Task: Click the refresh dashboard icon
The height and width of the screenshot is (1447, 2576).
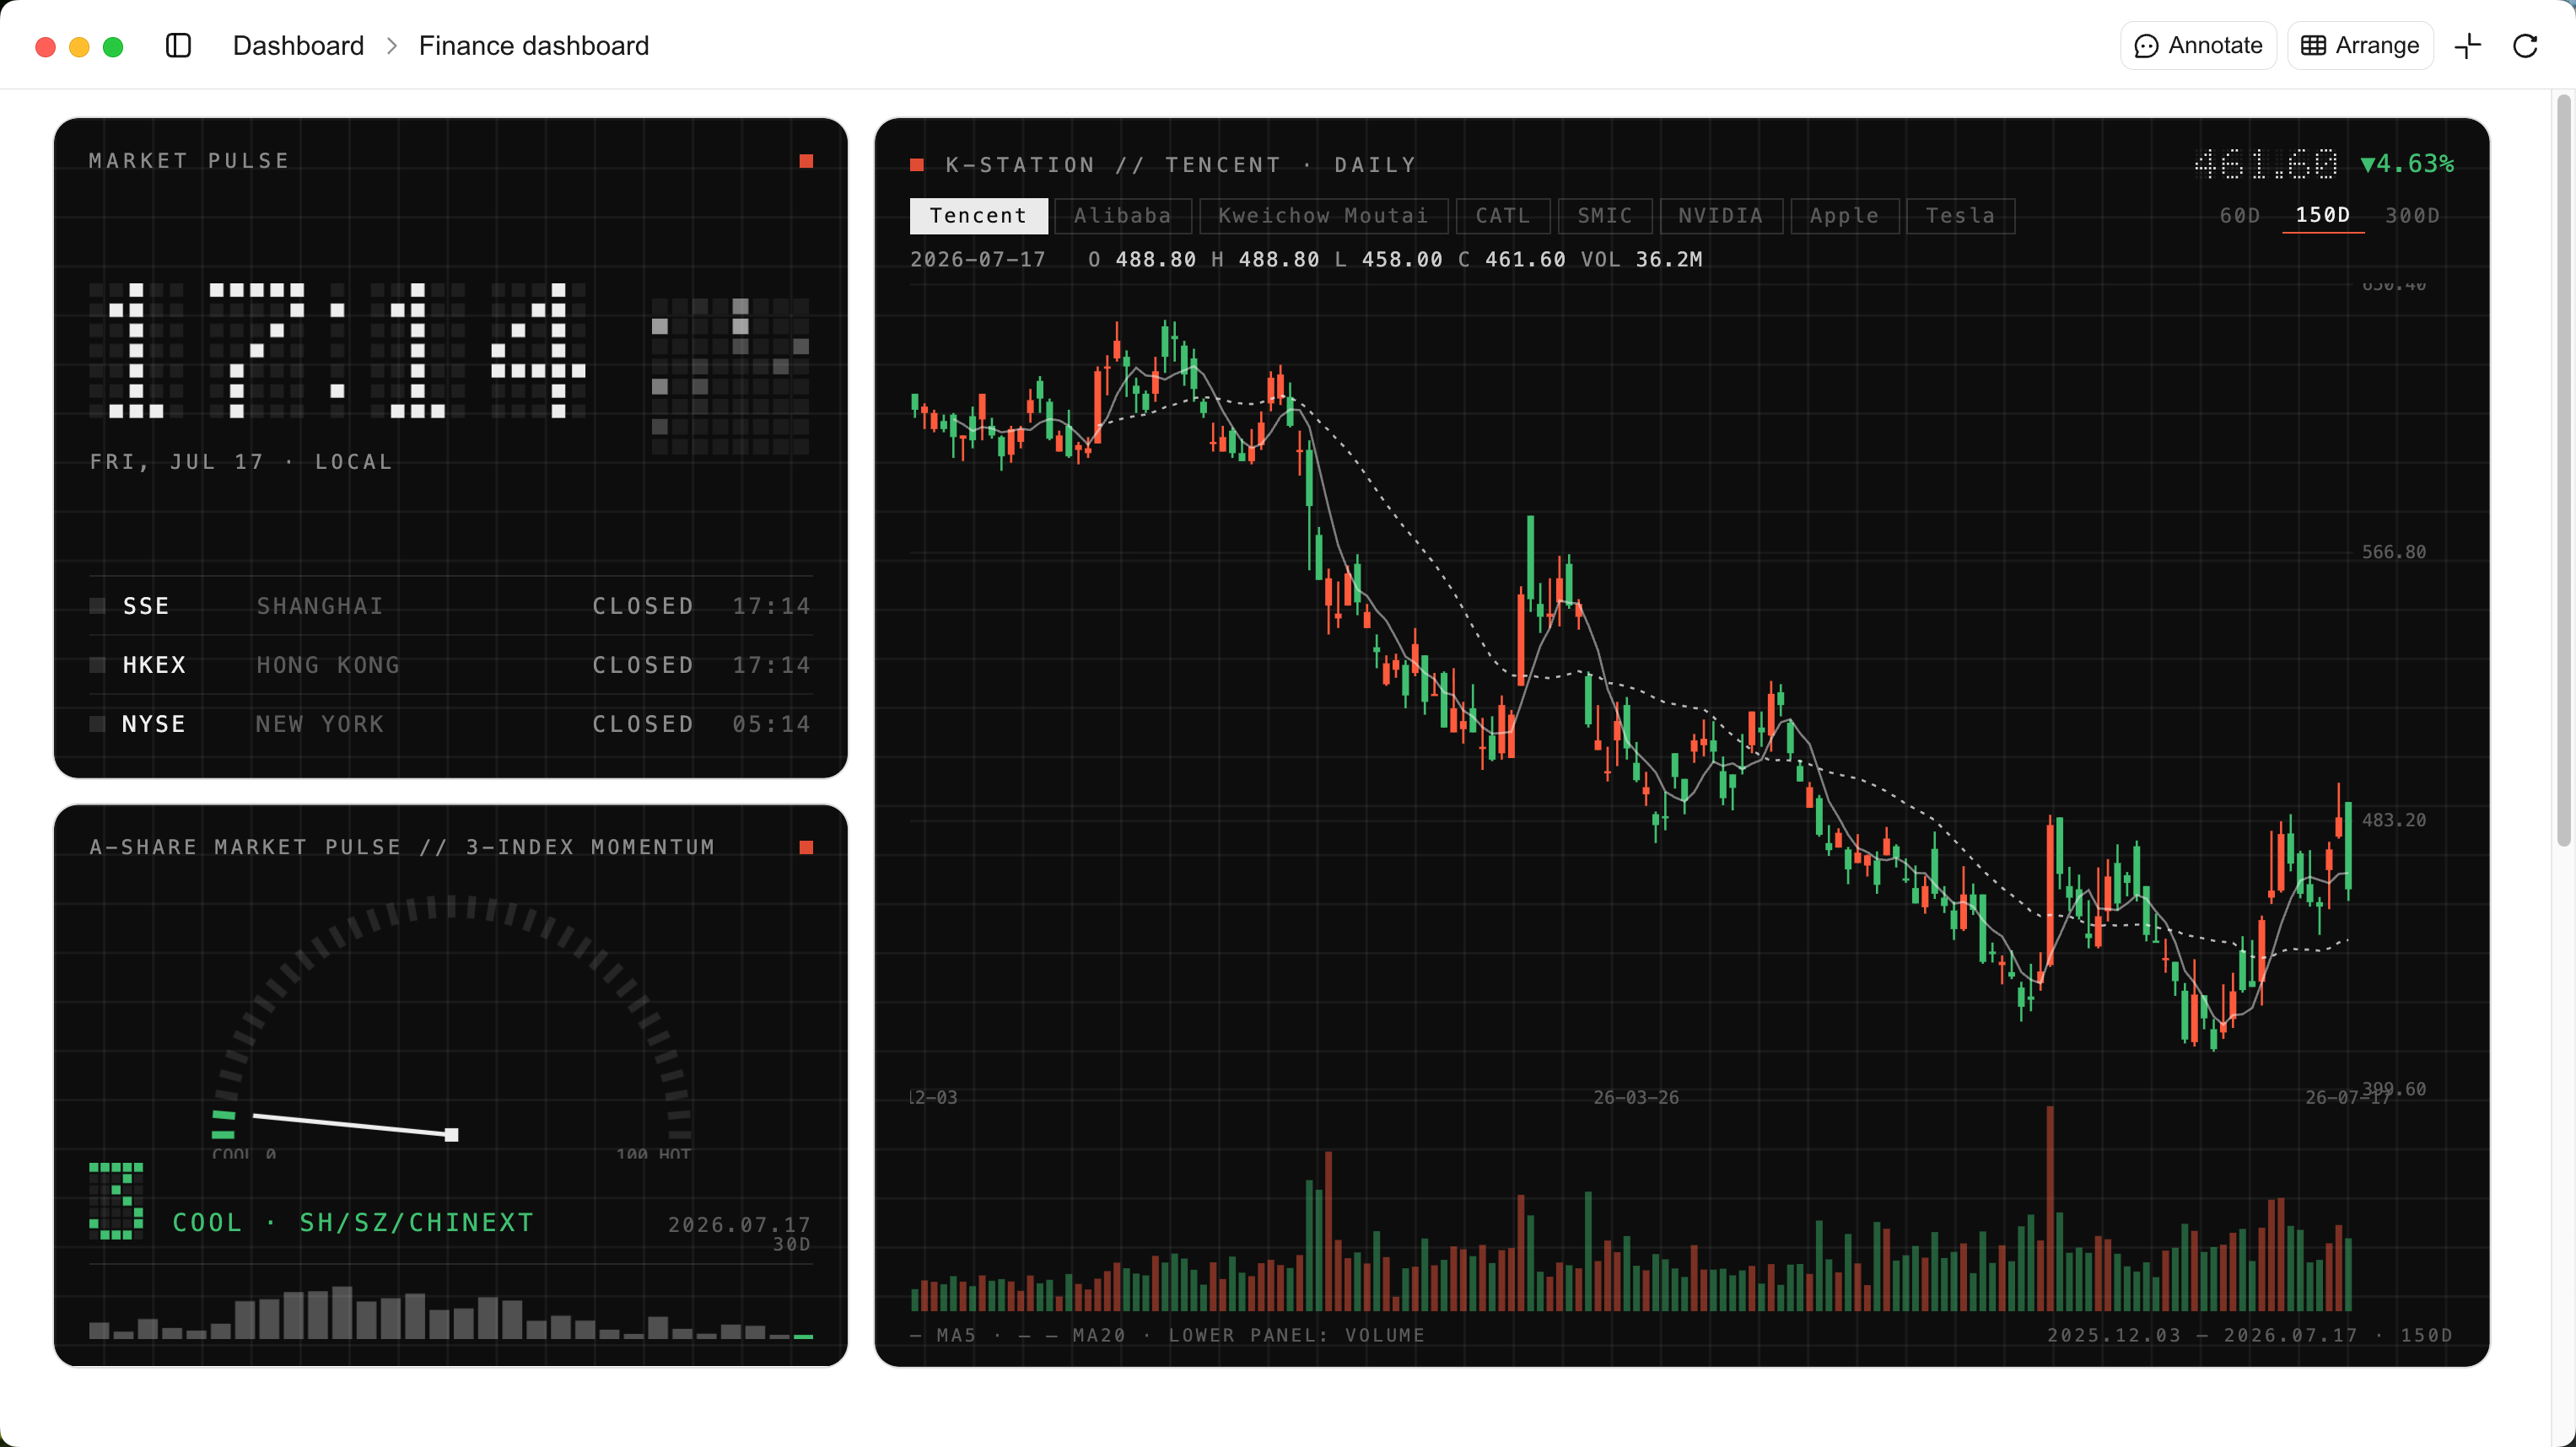Action: point(2525,46)
